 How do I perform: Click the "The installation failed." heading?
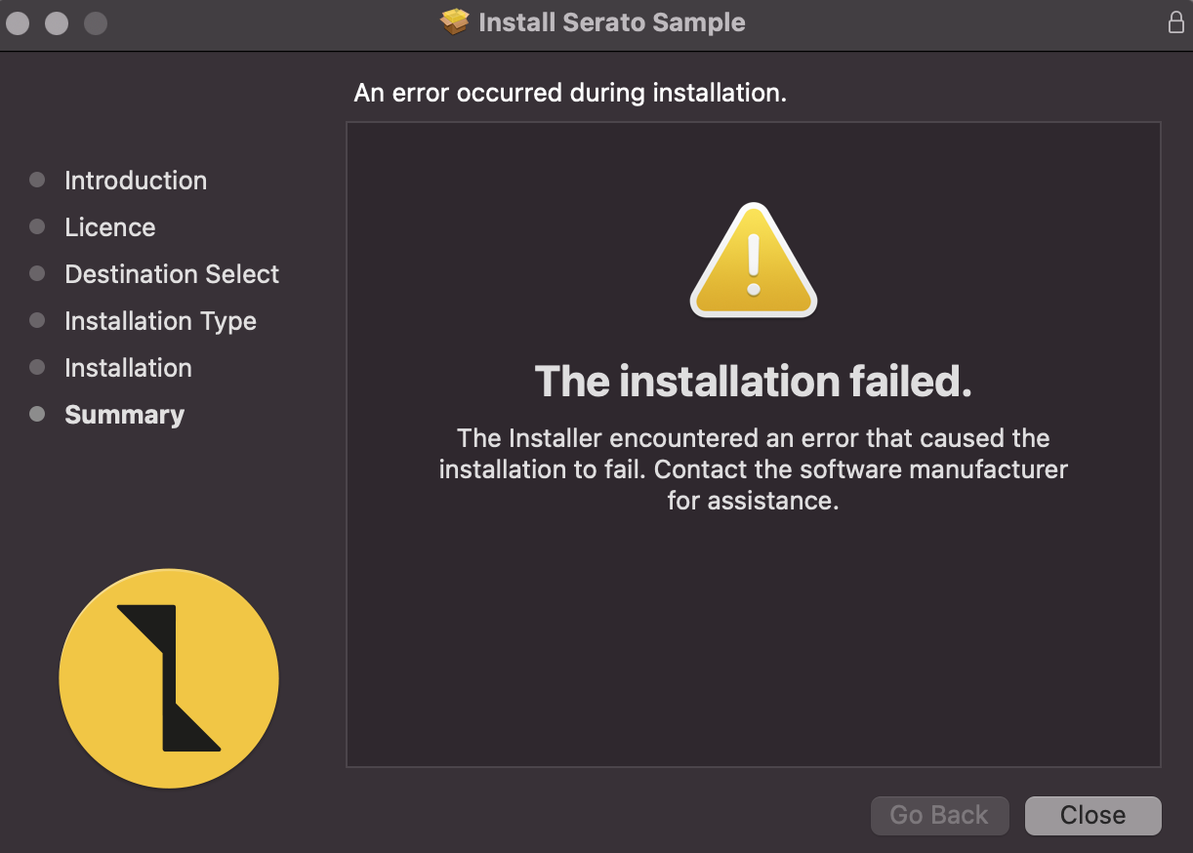(754, 382)
